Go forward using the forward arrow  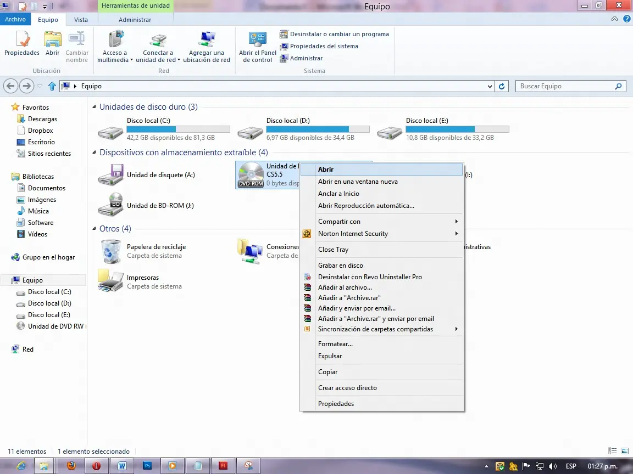pyautogui.click(x=26, y=86)
